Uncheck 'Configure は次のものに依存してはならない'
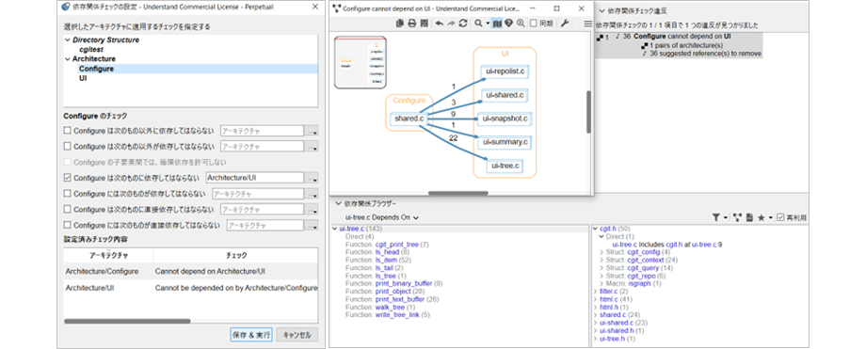This screenshot has height=349, width=866. pyautogui.click(x=68, y=178)
